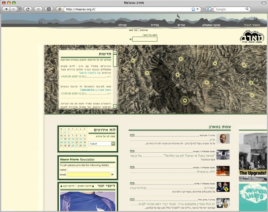Click the newsletter name input field

click(x=91, y=170)
